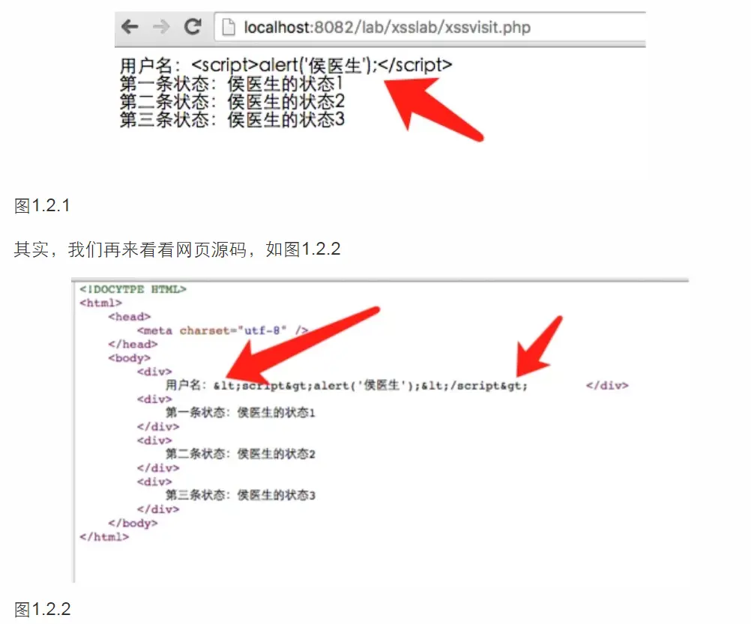Click the opening <head> tag in source
Screen dimensions: 751x624
[130, 317]
